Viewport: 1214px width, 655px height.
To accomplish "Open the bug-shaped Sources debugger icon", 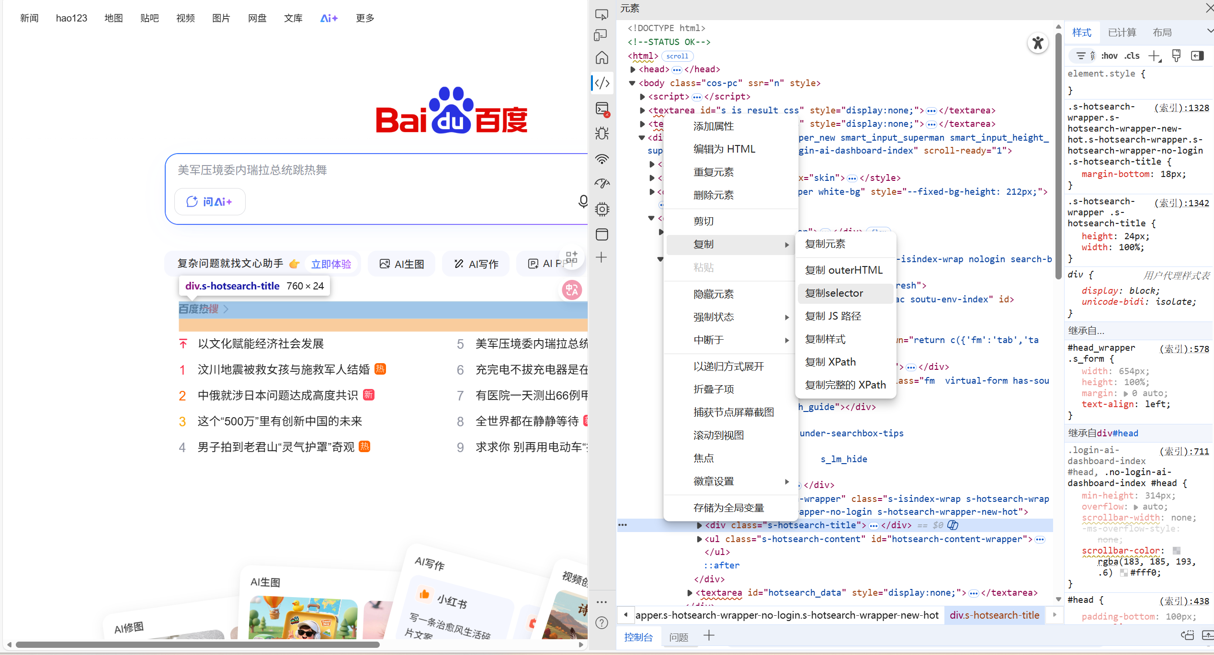I will (602, 133).
